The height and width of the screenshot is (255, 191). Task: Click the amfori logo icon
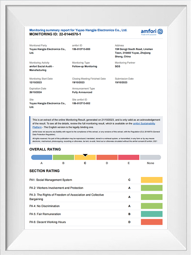click(160, 31)
